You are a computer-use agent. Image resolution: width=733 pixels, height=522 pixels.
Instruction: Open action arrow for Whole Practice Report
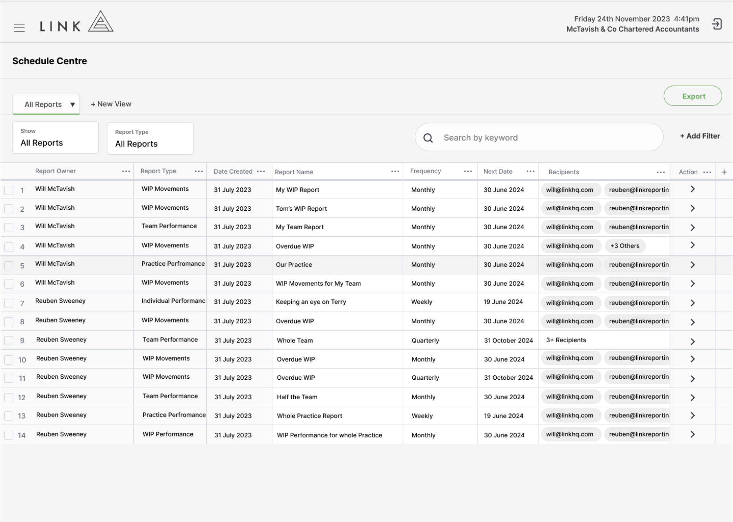(x=692, y=416)
